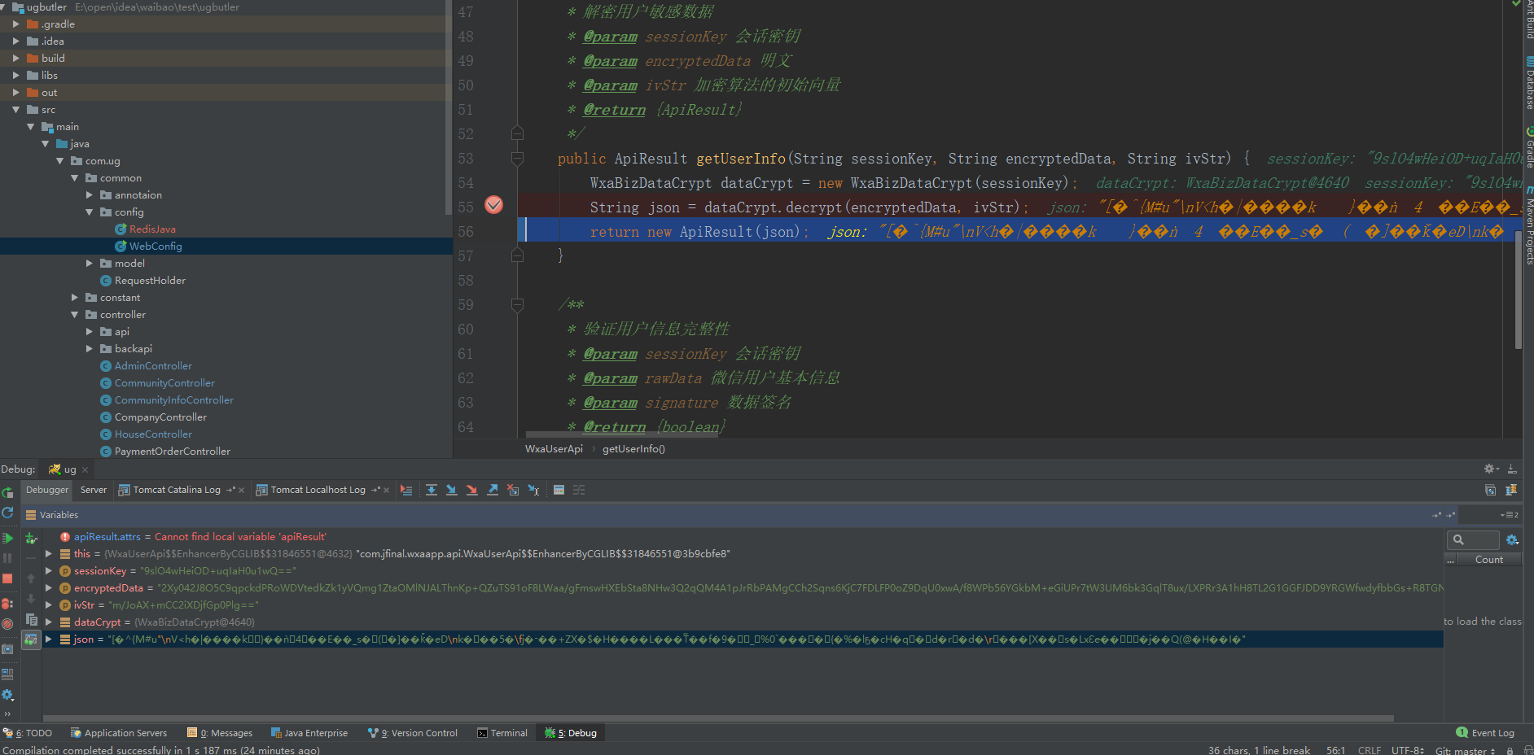Open AdminController class in project tree
Image resolution: width=1534 pixels, height=755 pixels.
(153, 366)
